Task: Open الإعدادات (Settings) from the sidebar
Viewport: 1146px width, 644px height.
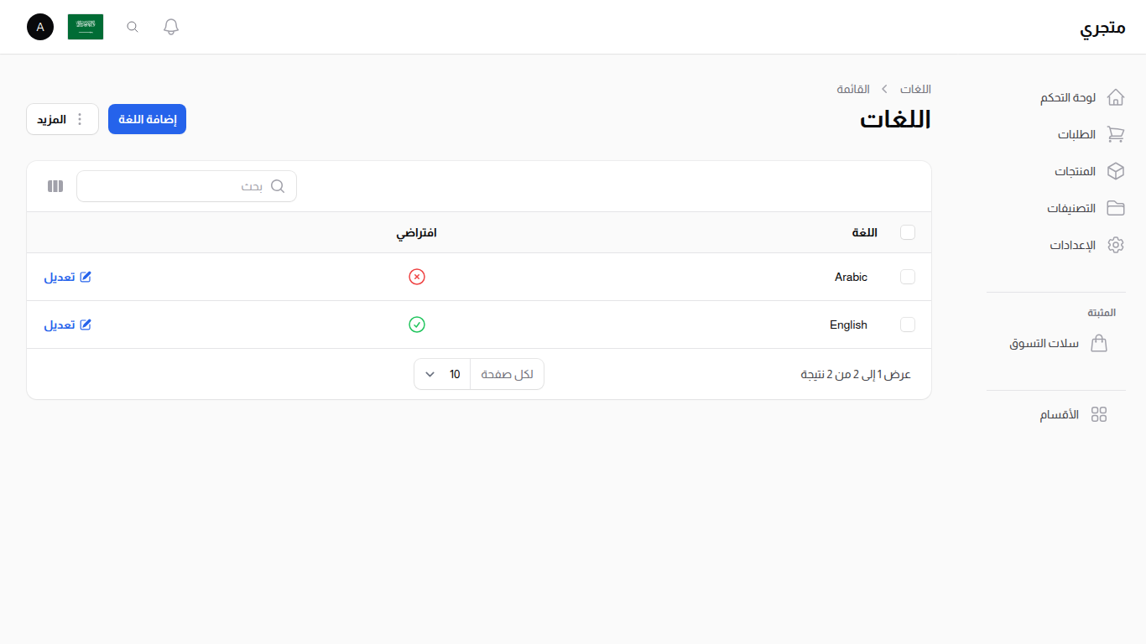Action: click(1074, 245)
